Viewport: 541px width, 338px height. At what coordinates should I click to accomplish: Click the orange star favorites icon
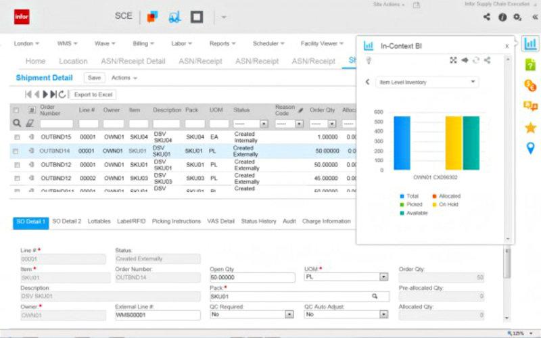(x=531, y=127)
